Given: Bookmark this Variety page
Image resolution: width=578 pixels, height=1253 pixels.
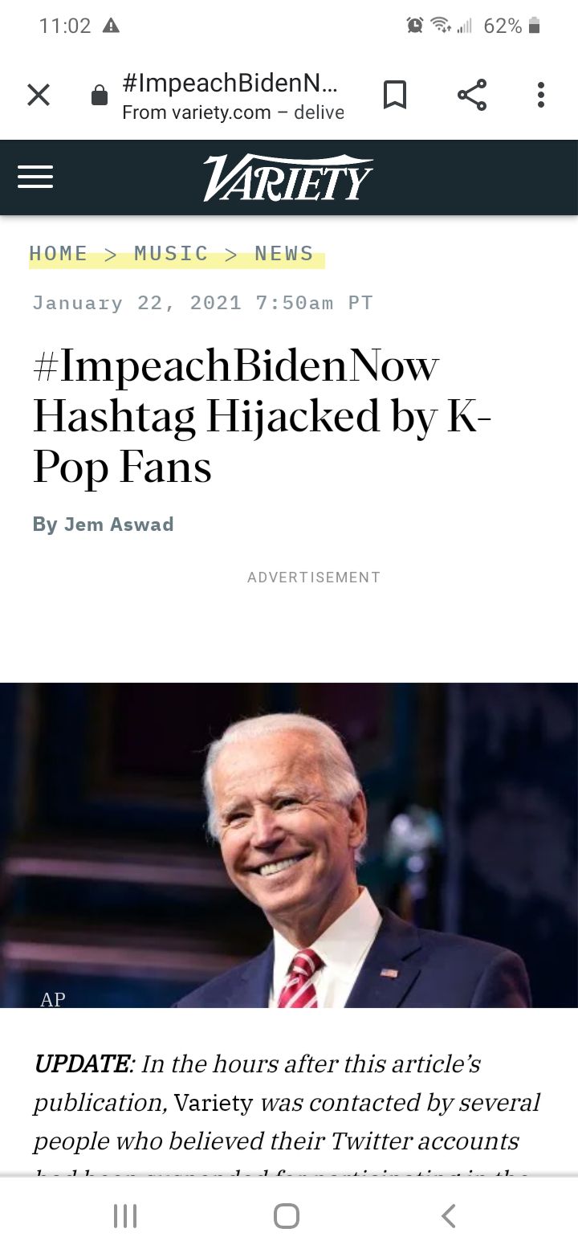Looking at the screenshot, I should pos(394,96).
